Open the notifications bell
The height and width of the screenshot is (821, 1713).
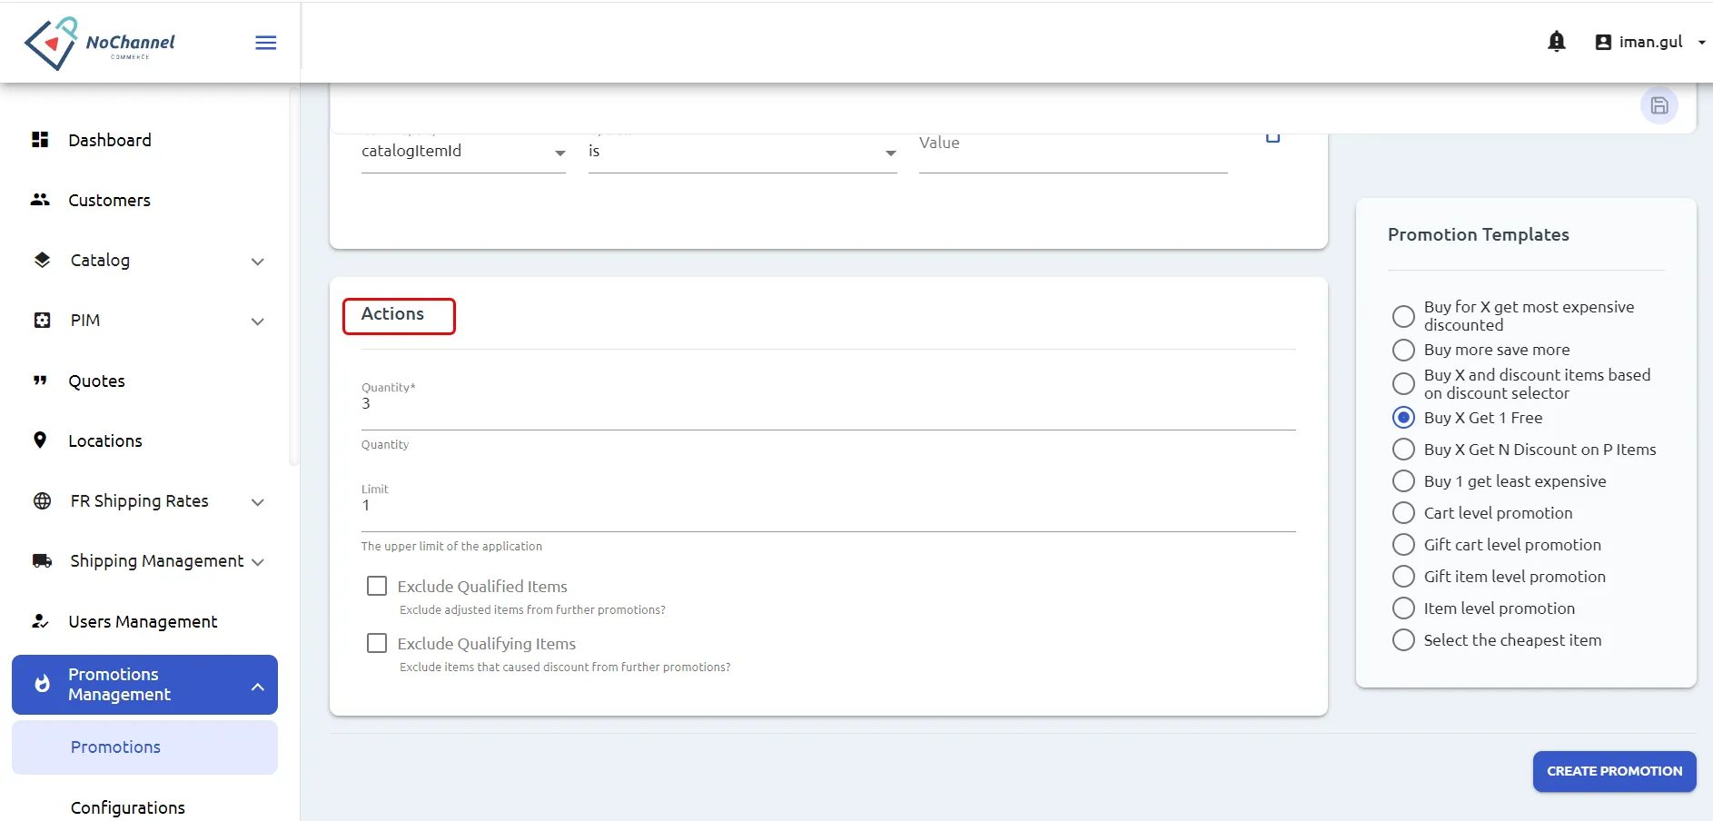pyautogui.click(x=1557, y=42)
